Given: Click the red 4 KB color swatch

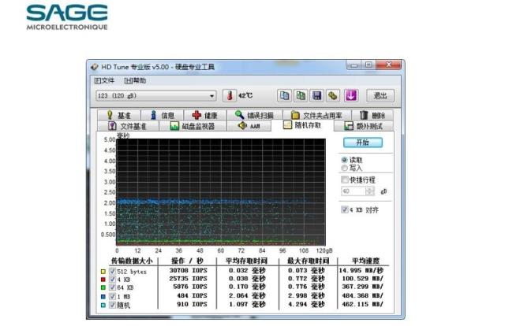Looking at the screenshot, I should [103, 280].
